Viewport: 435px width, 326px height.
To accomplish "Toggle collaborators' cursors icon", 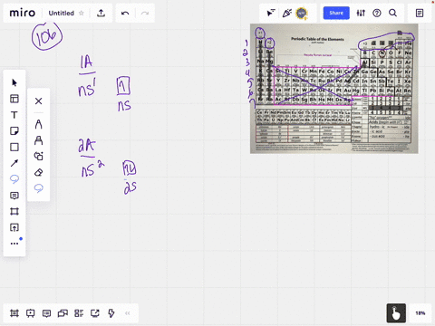I will click(x=271, y=13).
